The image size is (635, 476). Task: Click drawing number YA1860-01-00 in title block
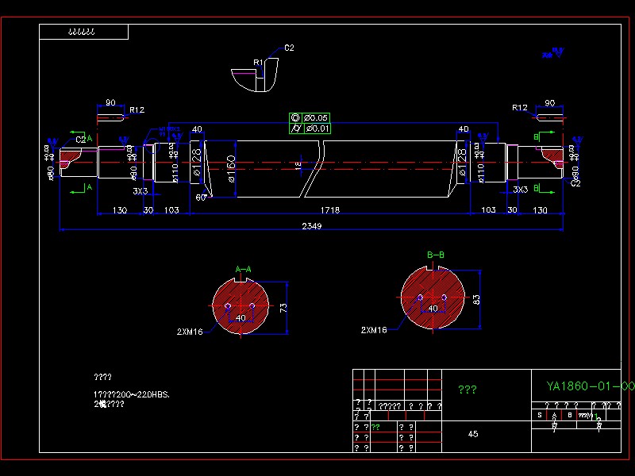point(591,386)
